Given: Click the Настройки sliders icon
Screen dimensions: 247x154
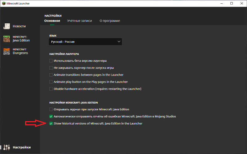Looking at the screenshot, I should 7,147.
